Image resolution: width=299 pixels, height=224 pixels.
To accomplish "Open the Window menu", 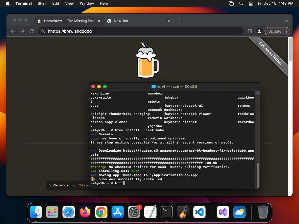I will click(x=86, y=3).
